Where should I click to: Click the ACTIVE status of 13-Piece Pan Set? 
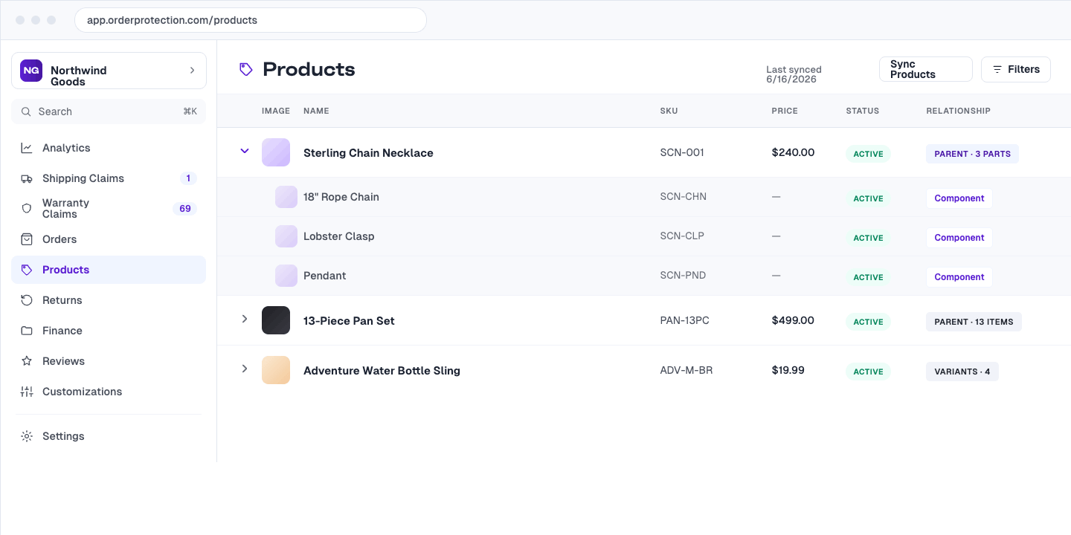(868, 322)
